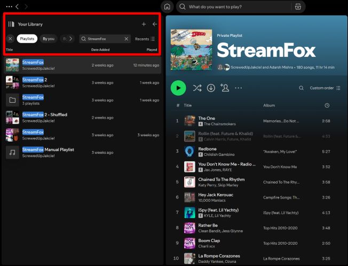Screen dimensions: 348x266
Task: Shrink library with the left arrow icon
Action: (155, 24)
